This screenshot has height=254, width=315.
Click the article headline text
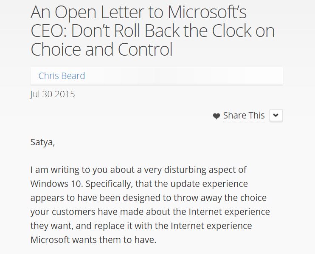(x=153, y=31)
